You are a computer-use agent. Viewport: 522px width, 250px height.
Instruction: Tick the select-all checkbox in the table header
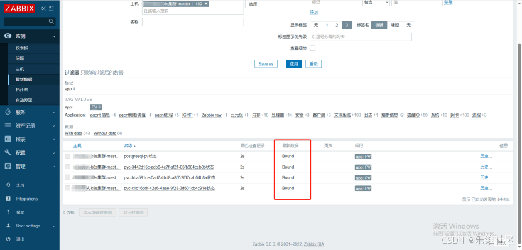point(68,146)
